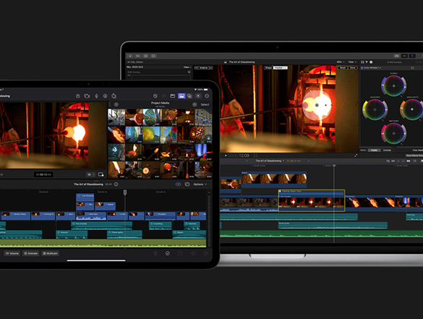Click the Global wheel brightness slider on right
The width and height of the screenshot is (423, 319).
pos(404,86)
